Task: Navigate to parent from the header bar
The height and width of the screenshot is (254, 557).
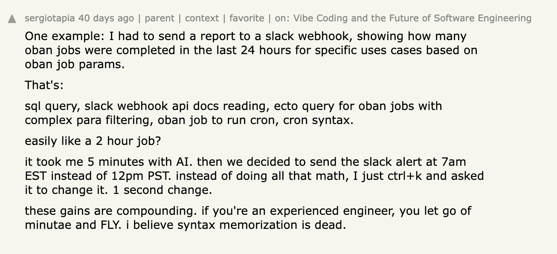Action: point(160,18)
